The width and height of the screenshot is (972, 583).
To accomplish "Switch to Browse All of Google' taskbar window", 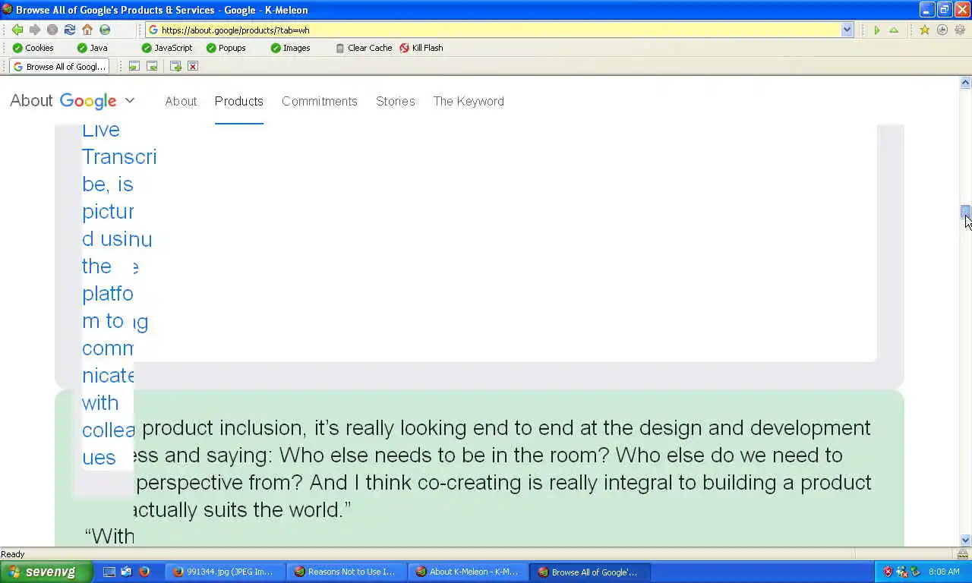I will tap(589, 572).
